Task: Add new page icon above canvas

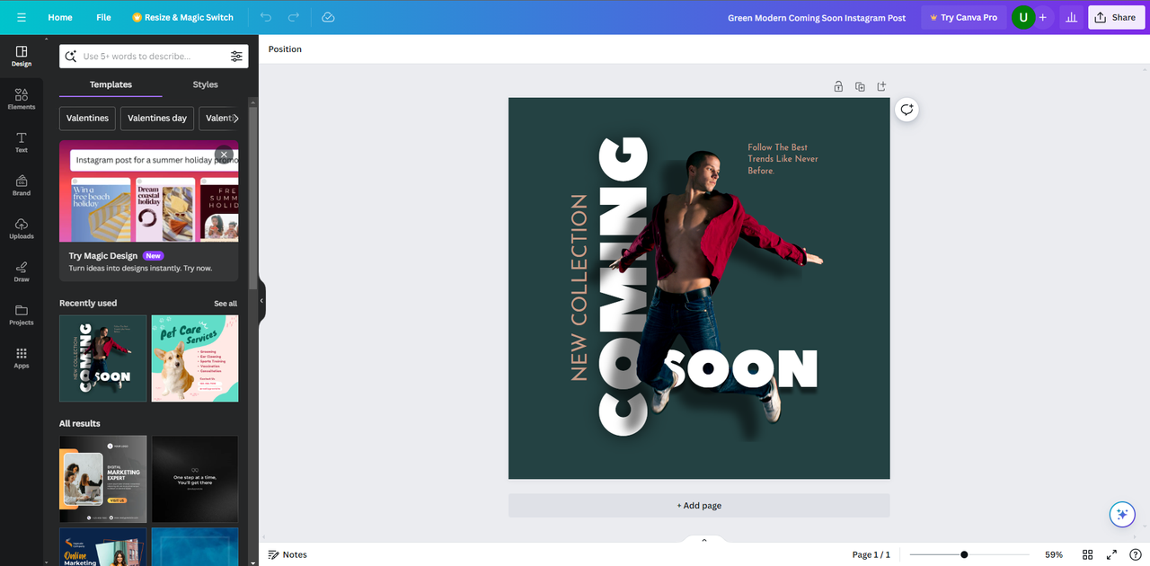Action: (881, 86)
